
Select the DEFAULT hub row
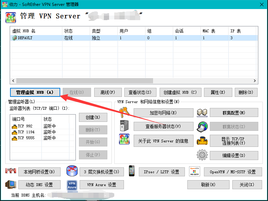coord(134,38)
